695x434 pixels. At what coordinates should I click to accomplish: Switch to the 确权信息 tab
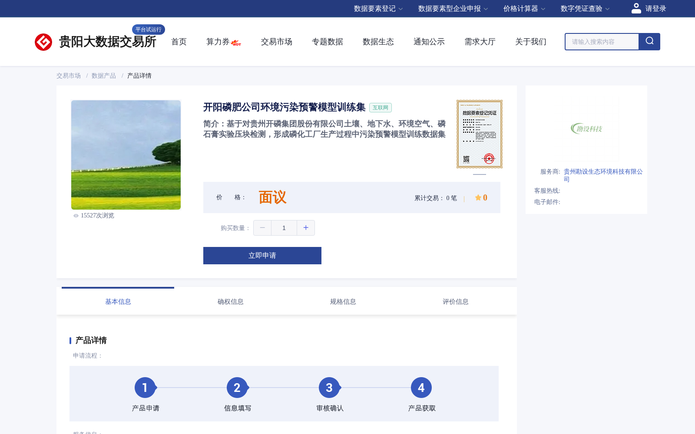(x=231, y=302)
